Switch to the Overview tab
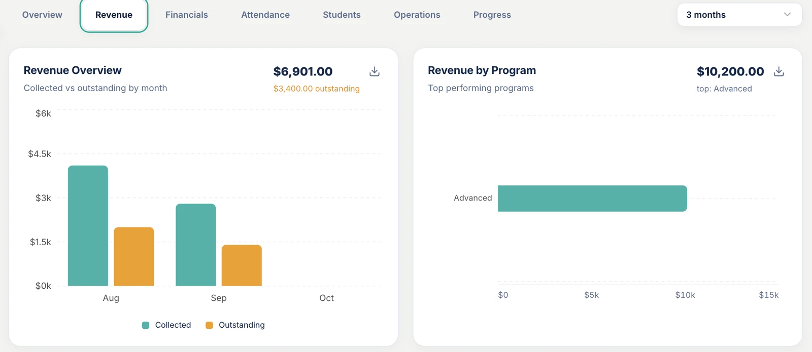The height and width of the screenshot is (352, 812). point(42,15)
